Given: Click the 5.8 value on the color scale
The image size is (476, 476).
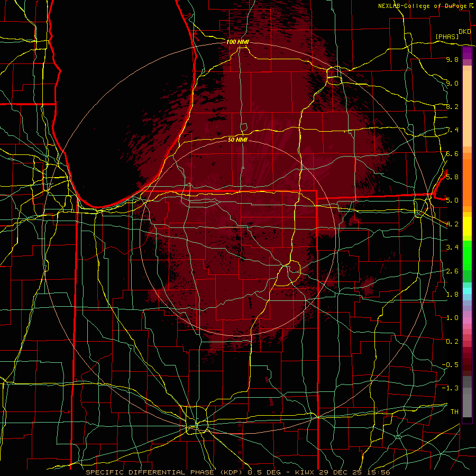Looking at the screenshot, I should coord(452,177).
